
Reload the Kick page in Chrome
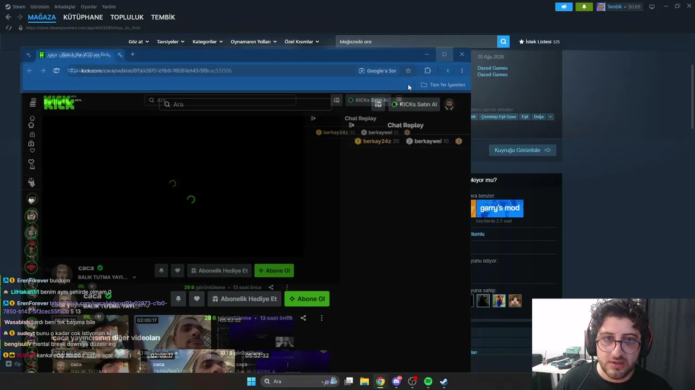point(56,70)
